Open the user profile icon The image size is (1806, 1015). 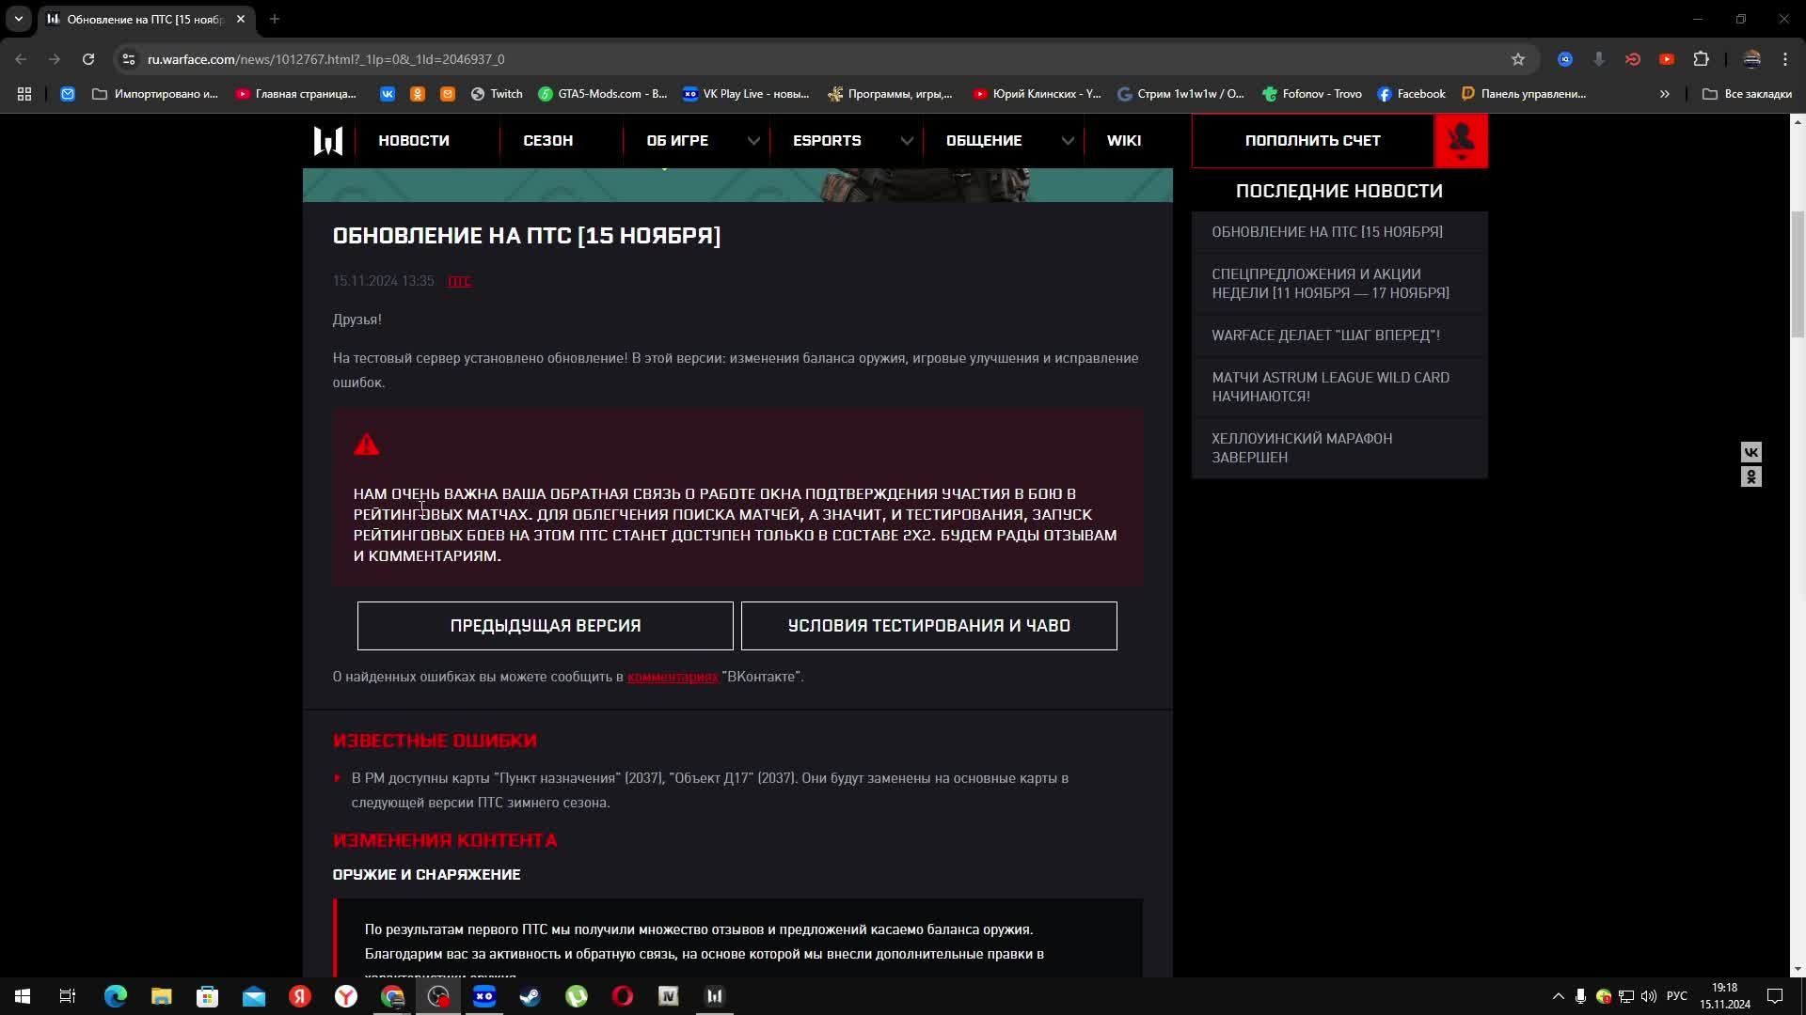(1461, 141)
